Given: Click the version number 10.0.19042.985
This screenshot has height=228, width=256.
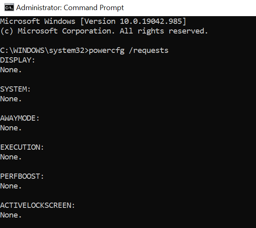Looking at the screenshot, I should (151, 21).
